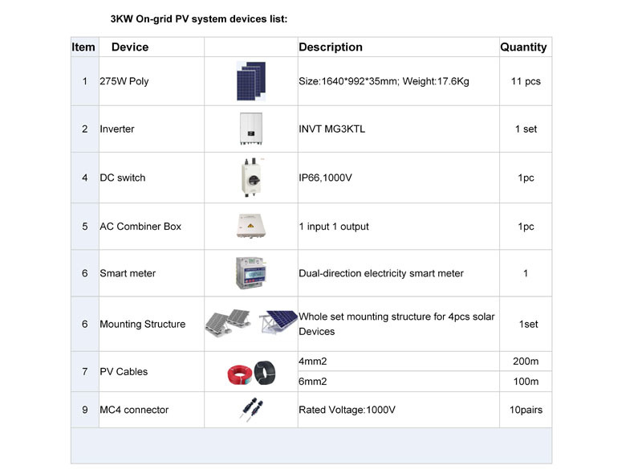Open the AC combiner box picture

(x=251, y=226)
